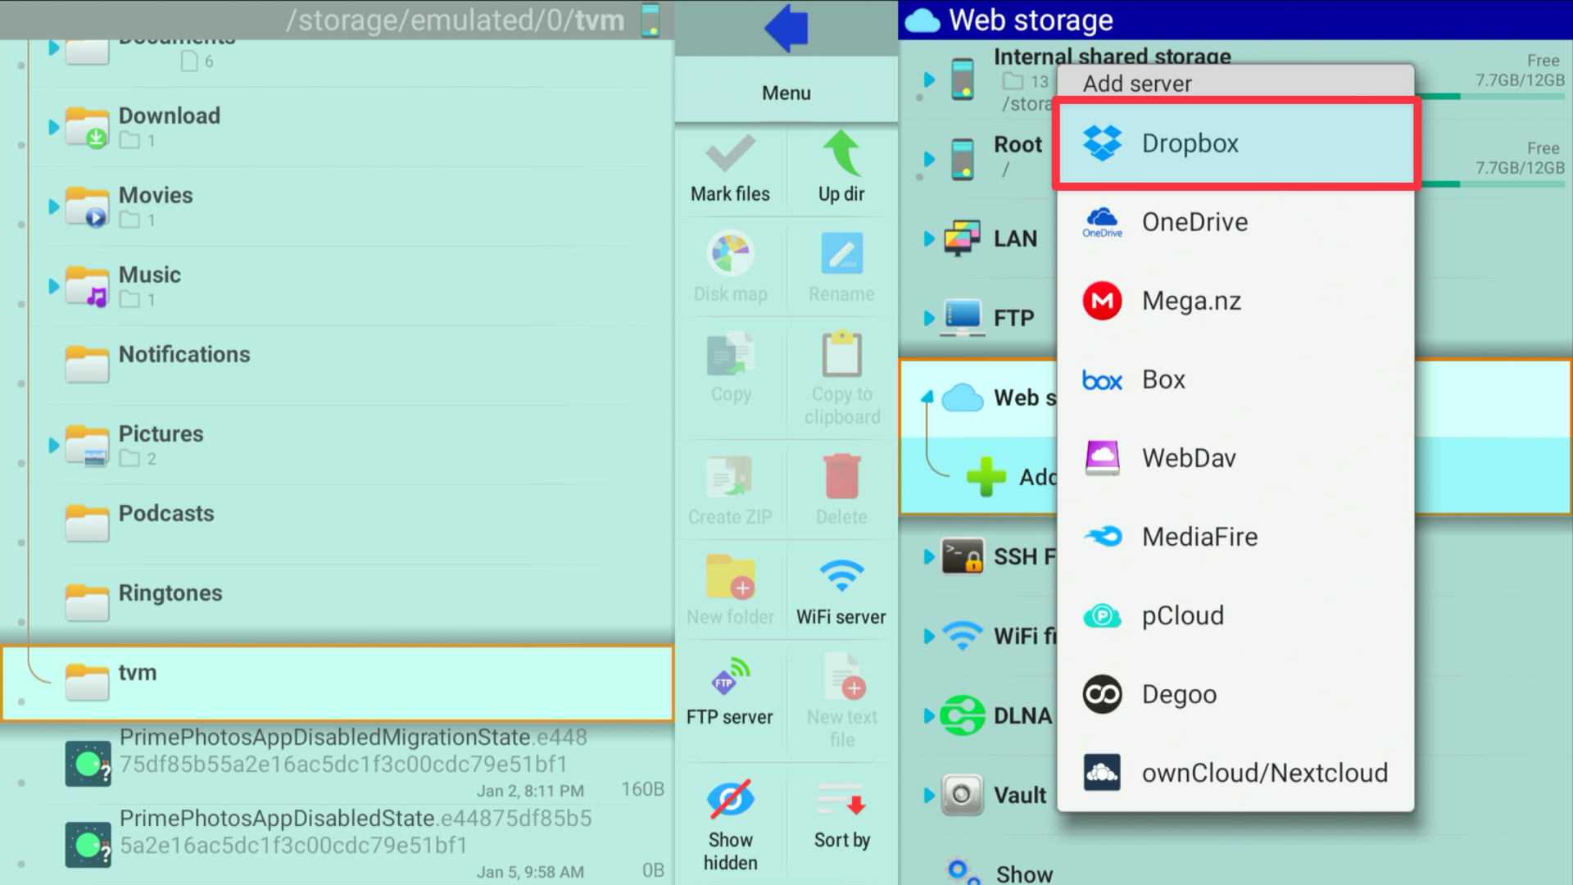Click the Up dir green arrow icon

(x=841, y=153)
